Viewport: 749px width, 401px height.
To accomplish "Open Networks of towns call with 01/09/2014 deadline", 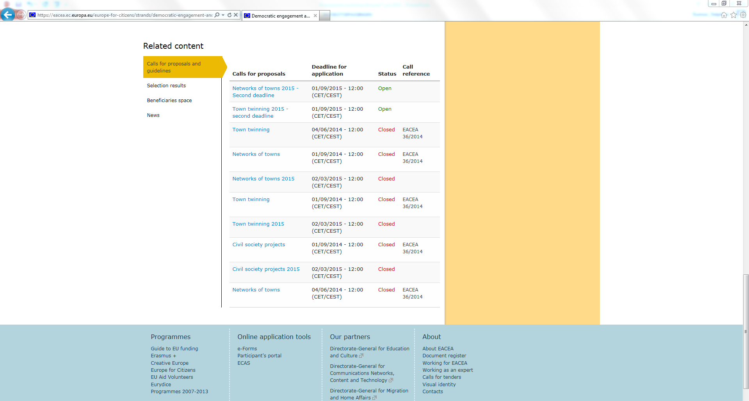I will tap(256, 154).
